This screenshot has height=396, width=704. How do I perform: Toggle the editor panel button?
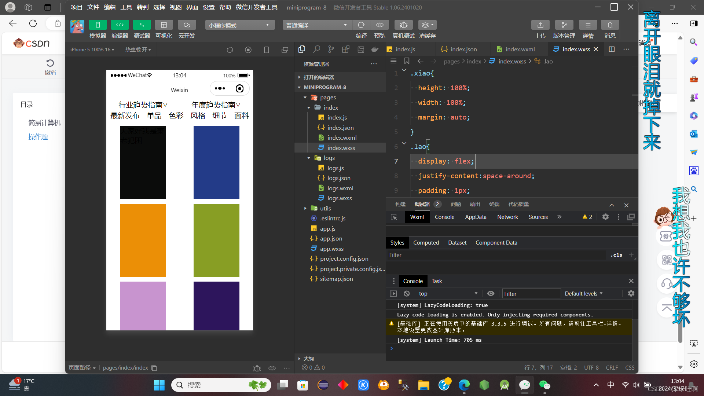point(120,25)
